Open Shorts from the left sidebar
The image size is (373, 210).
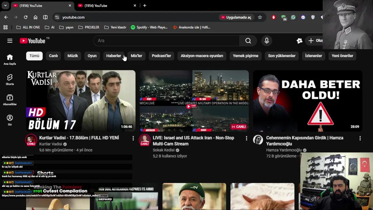[x=10, y=80]
